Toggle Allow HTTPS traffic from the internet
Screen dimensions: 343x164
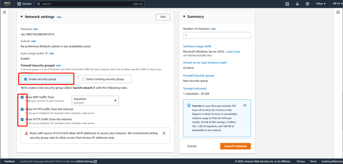22,109
